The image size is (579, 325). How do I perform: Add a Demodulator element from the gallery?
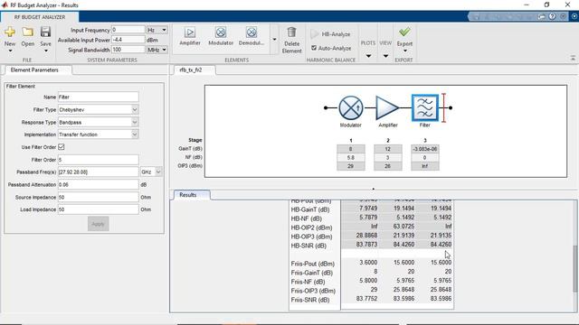[252, 36]
